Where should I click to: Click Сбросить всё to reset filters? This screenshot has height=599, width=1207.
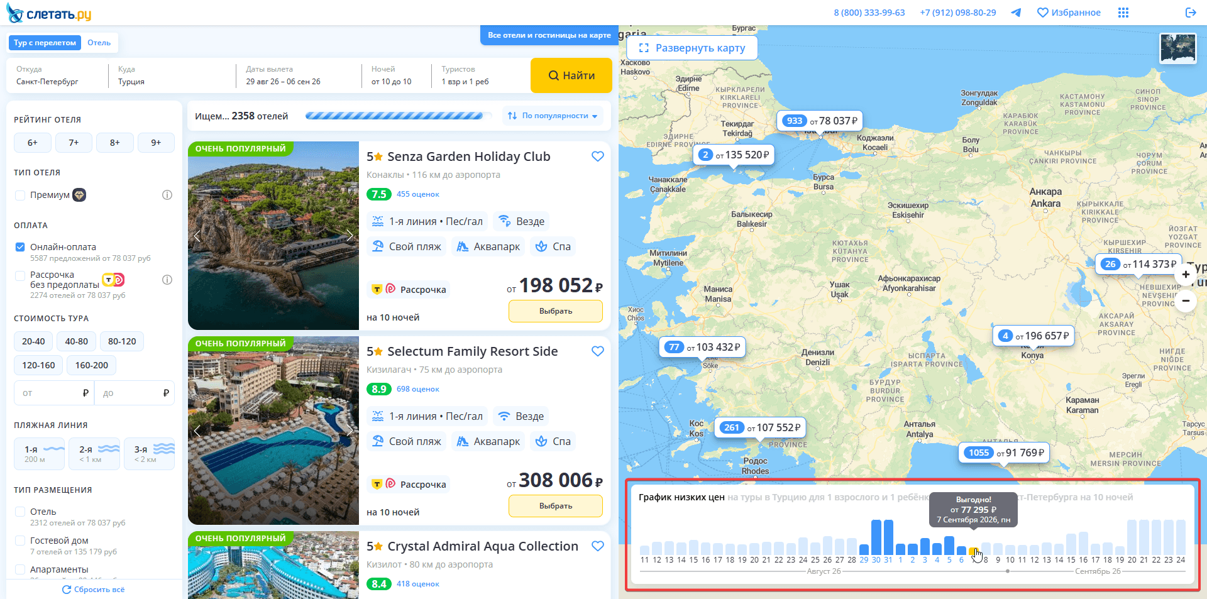click(93, 590)
